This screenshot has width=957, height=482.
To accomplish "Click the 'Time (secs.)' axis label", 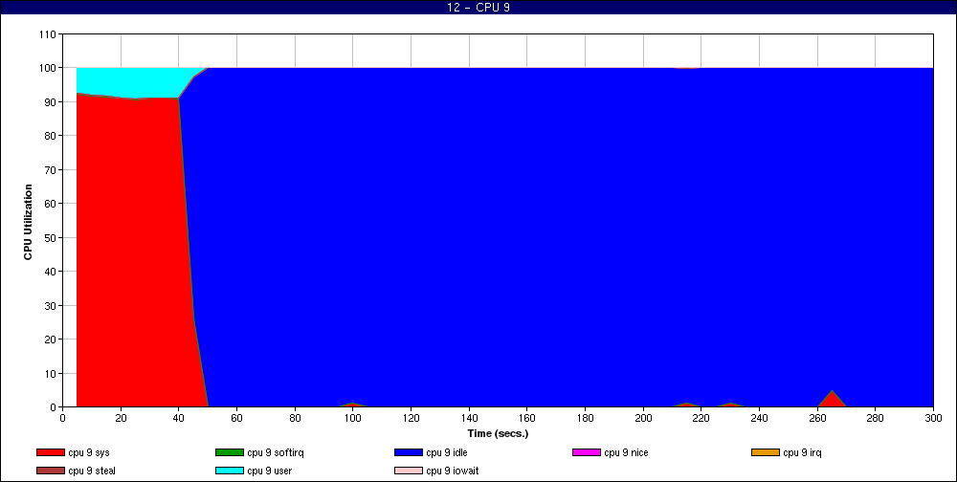I will [498, 434].
